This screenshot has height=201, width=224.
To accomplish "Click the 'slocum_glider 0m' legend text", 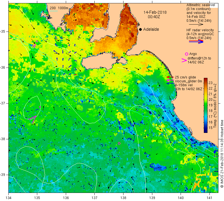I will point(188,81).
